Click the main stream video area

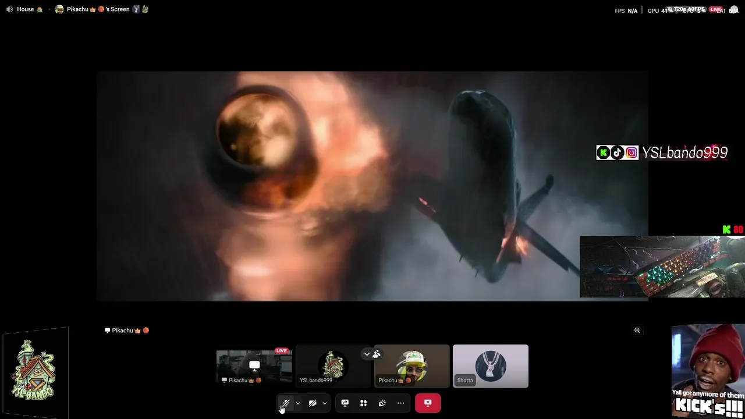372,186
